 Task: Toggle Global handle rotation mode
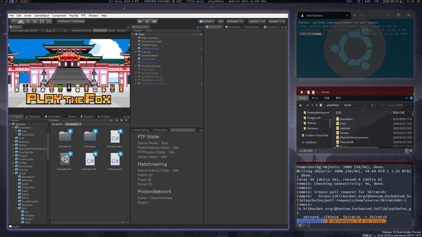coord(78,21)
